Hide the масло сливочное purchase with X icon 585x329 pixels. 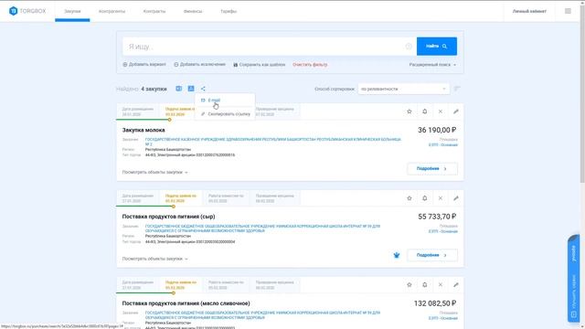point(441,284)
